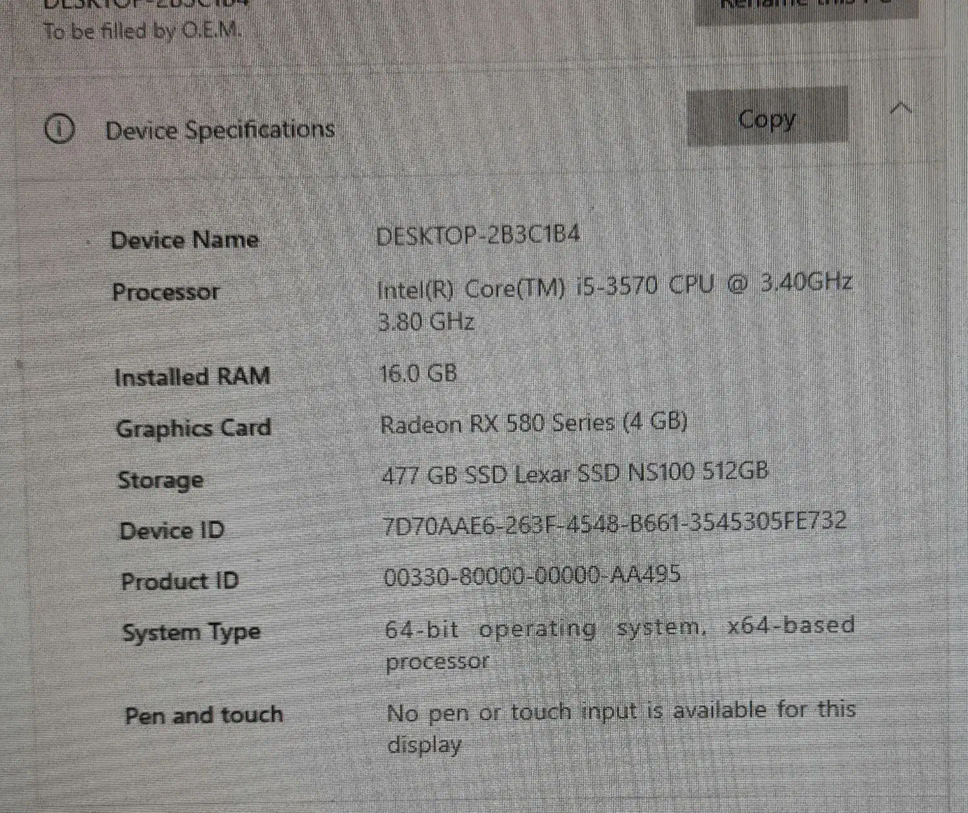
Task: Click the System Type label
Action: coord(191,632)
